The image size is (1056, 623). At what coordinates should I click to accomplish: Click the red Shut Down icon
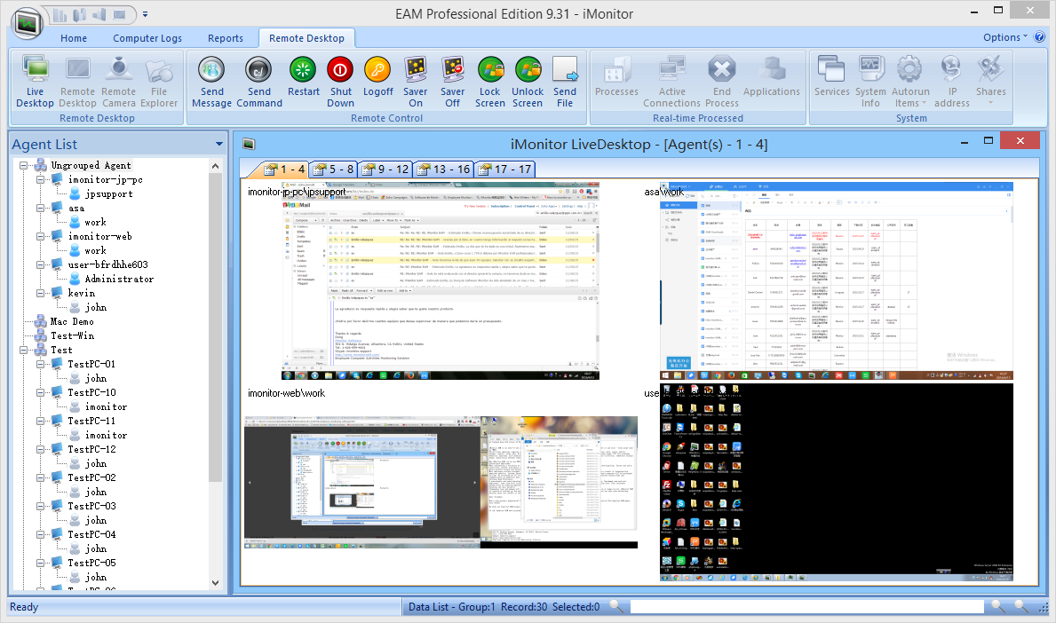(340, 82)
